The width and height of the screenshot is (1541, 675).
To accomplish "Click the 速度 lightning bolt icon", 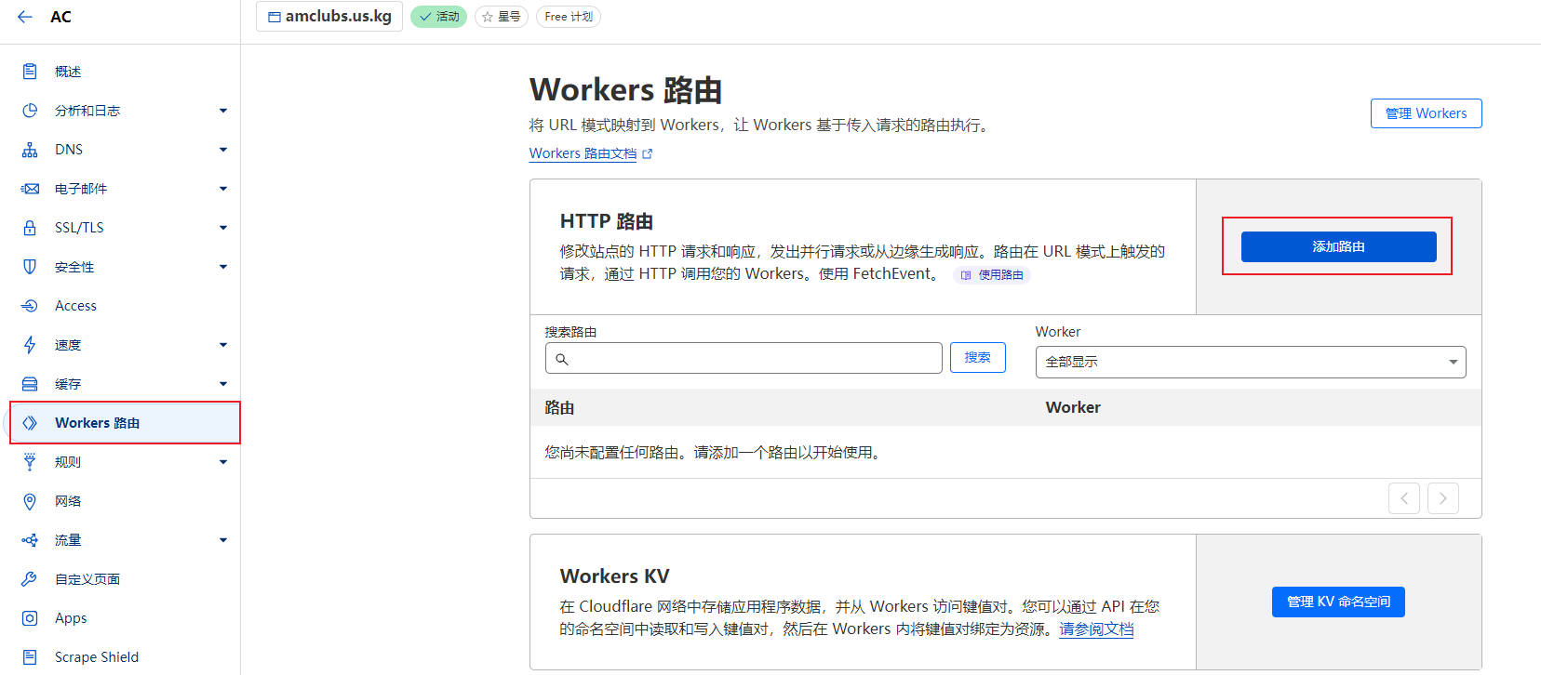I will click(x=30, y=345).
